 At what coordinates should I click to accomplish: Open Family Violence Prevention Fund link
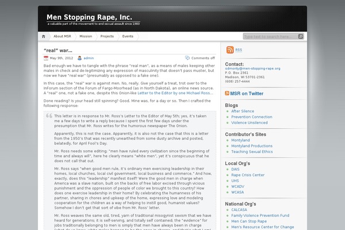point(260,216)
